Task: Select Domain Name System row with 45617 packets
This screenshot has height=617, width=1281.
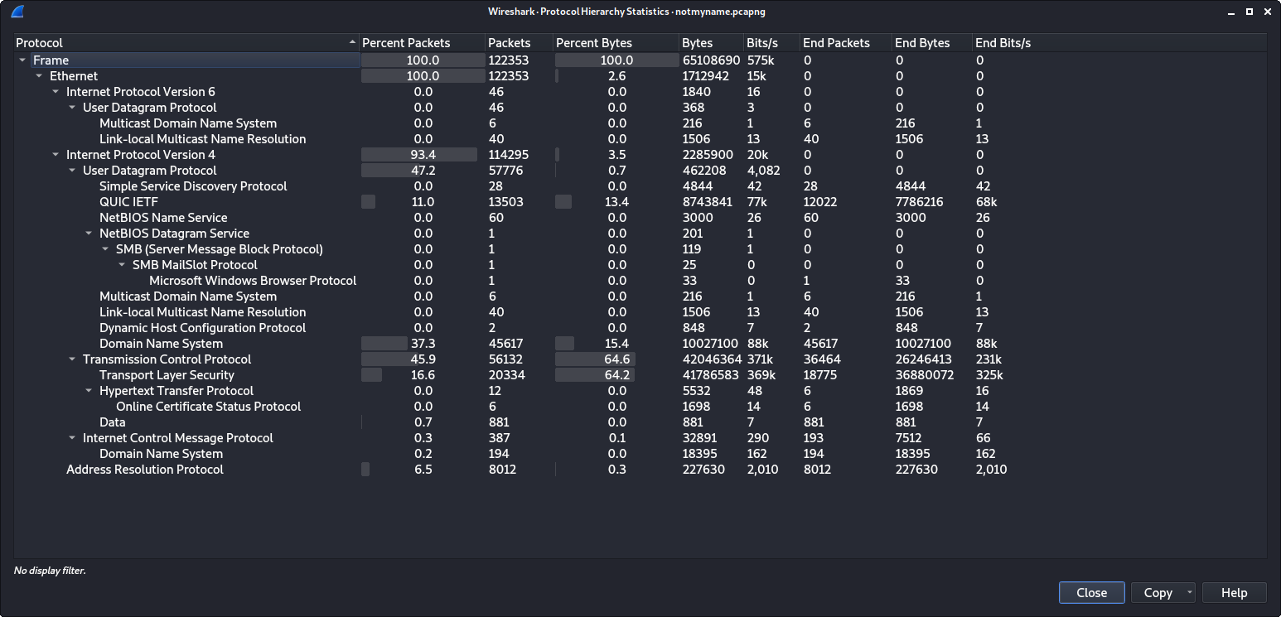Action: (x=640, y=344)
